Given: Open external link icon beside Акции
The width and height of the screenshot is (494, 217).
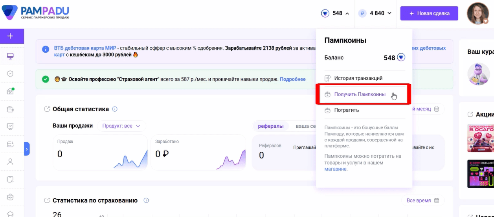Looking at the screenshot, I should [x=470, y=114].
